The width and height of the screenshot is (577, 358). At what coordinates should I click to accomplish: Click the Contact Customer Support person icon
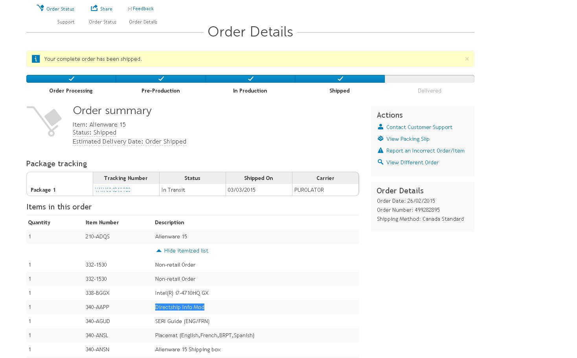[380, 127]
